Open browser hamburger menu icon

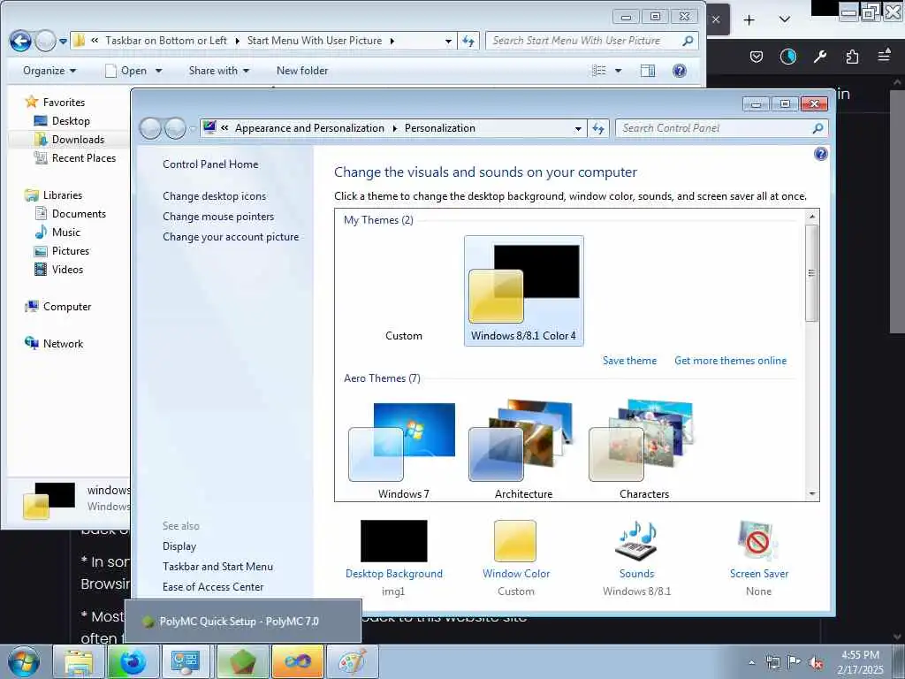click(x=884, y=56)
